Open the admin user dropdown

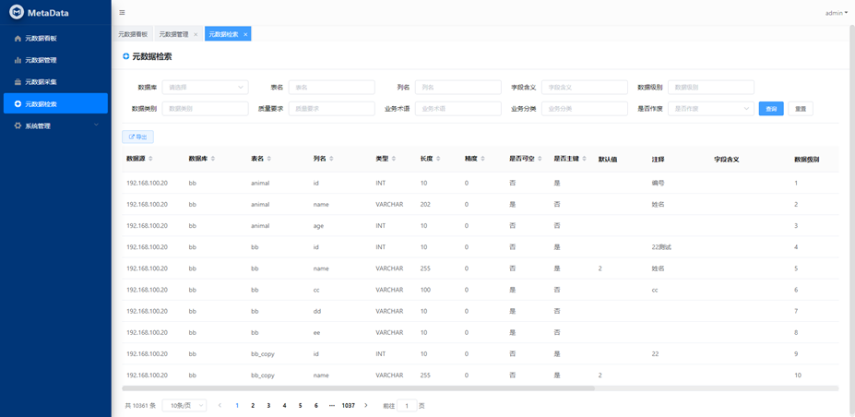[836, 13]
